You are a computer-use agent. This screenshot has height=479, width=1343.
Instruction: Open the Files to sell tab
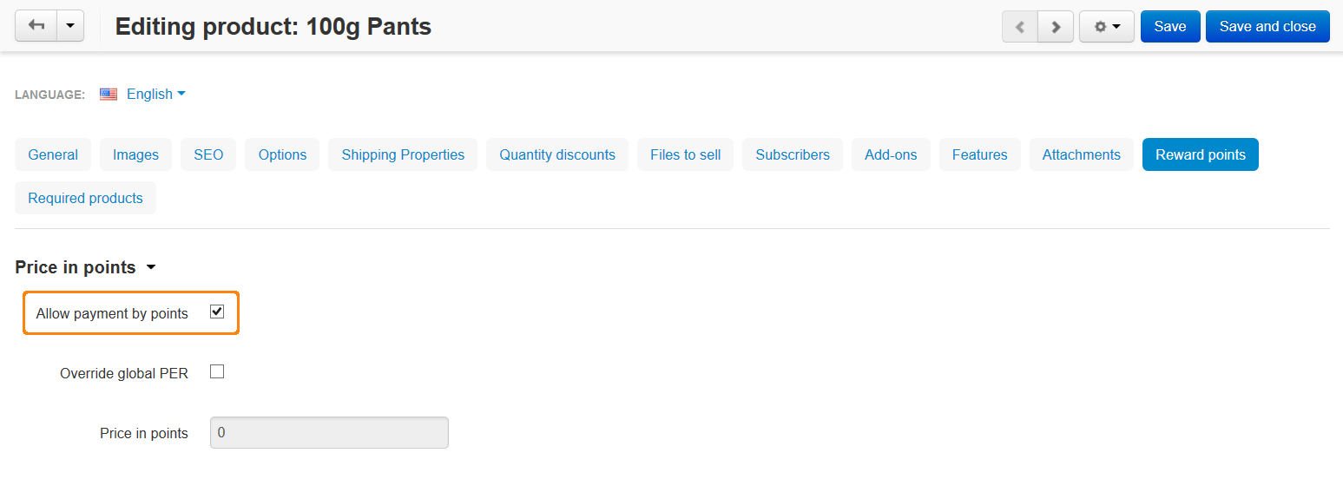click(x=686, y=154)
